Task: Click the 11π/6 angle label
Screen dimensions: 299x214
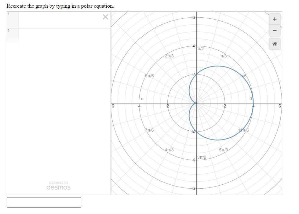Action: pyautogui.click(x=243, y=130)
